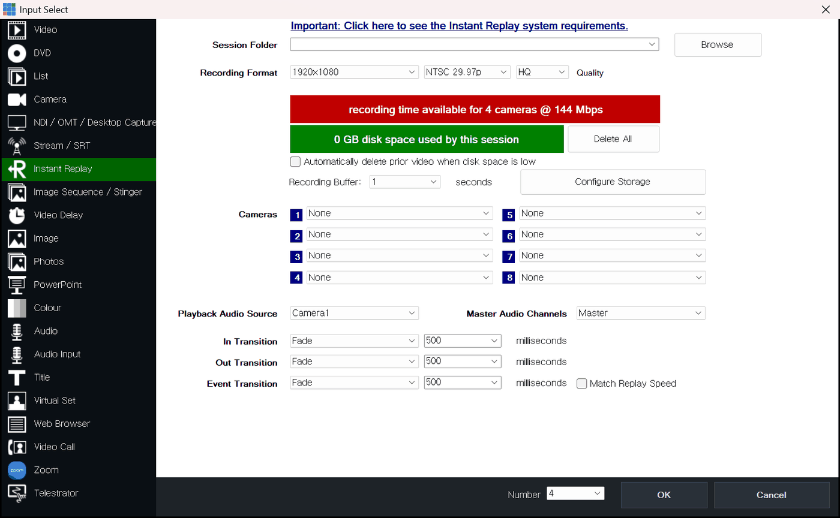Open the Master Audio Channels dropdown
The width and height of the screenshot is (840, 518).
point(641,313)
